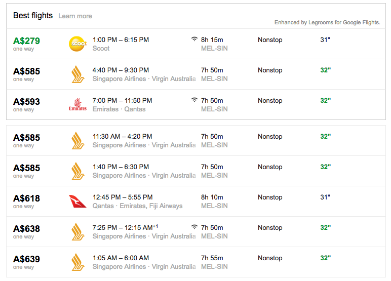Click the Scoot airline logo
This screenshot has width=391, height=281.
coord(77,44)
